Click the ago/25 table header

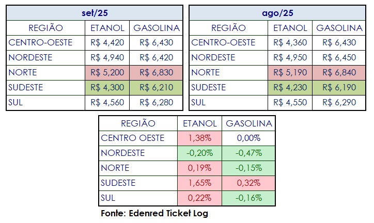click(277, 12)
